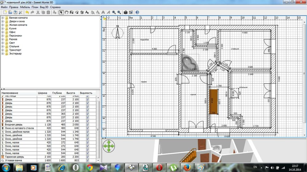Expand the Кухня furniture category
Viewport: 307px width, 172px height.
(x=2, y=28)
